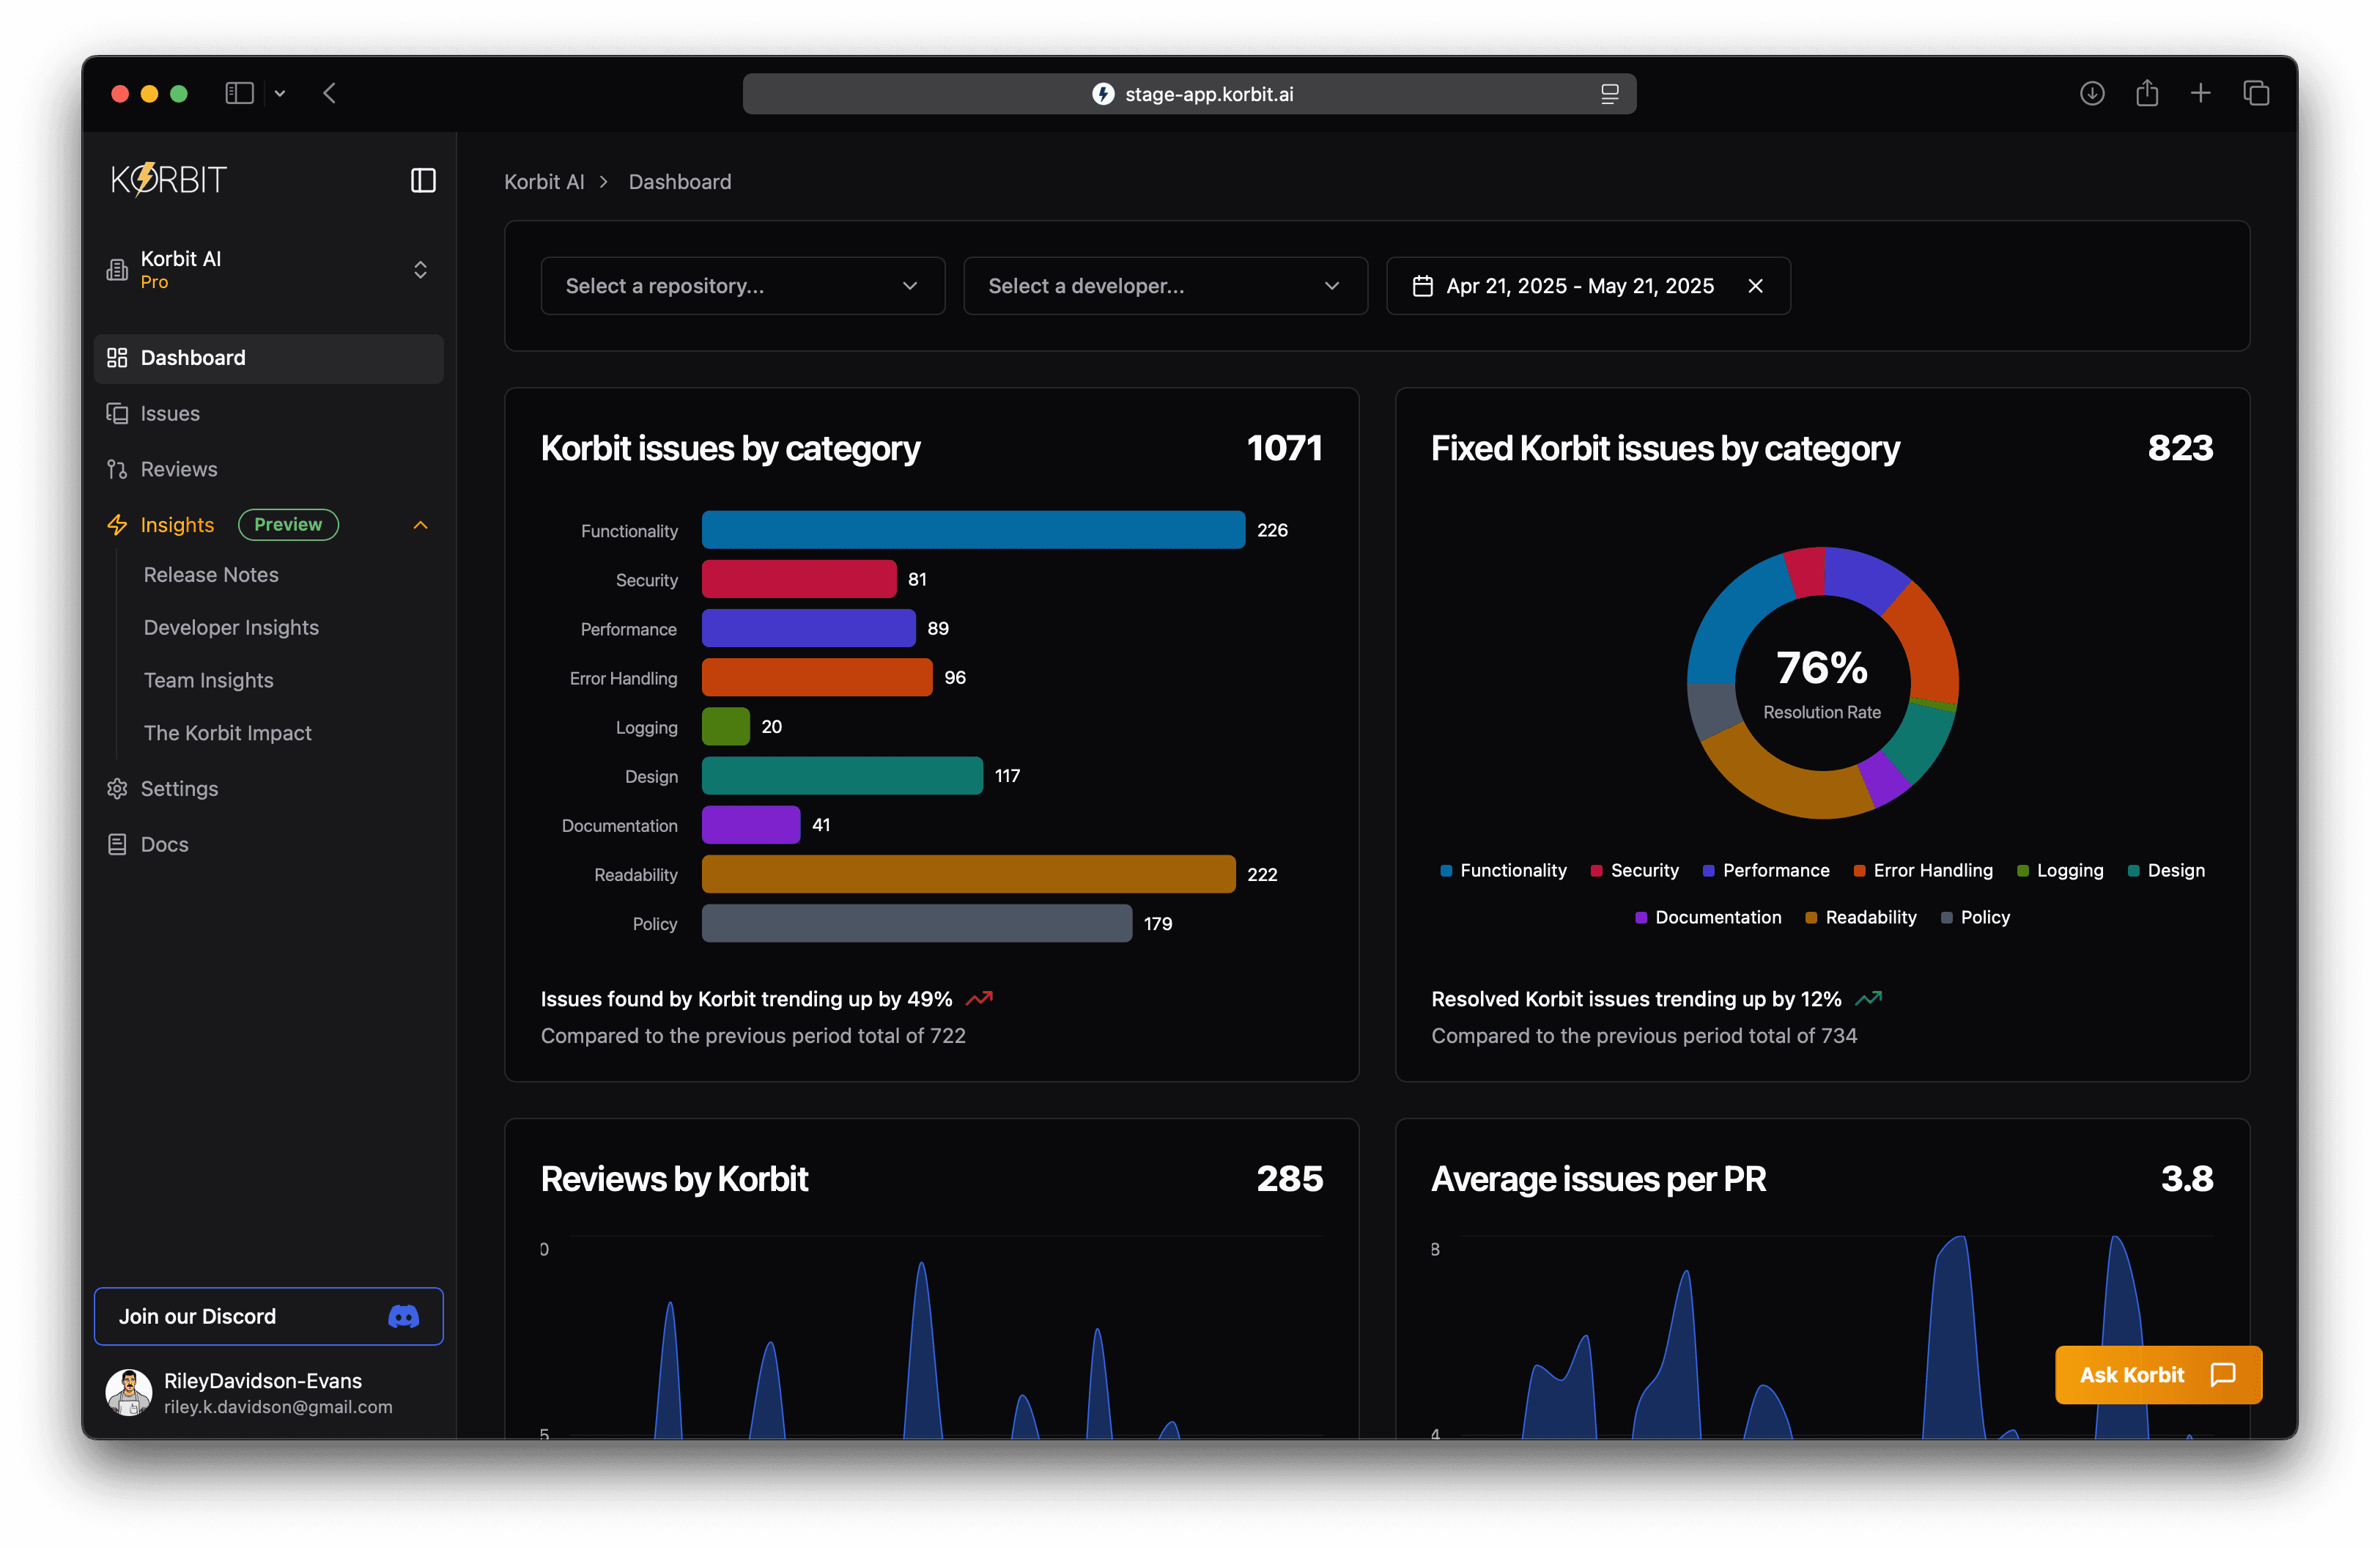Click the Performance bar in issues chart

tap(808, 628)
